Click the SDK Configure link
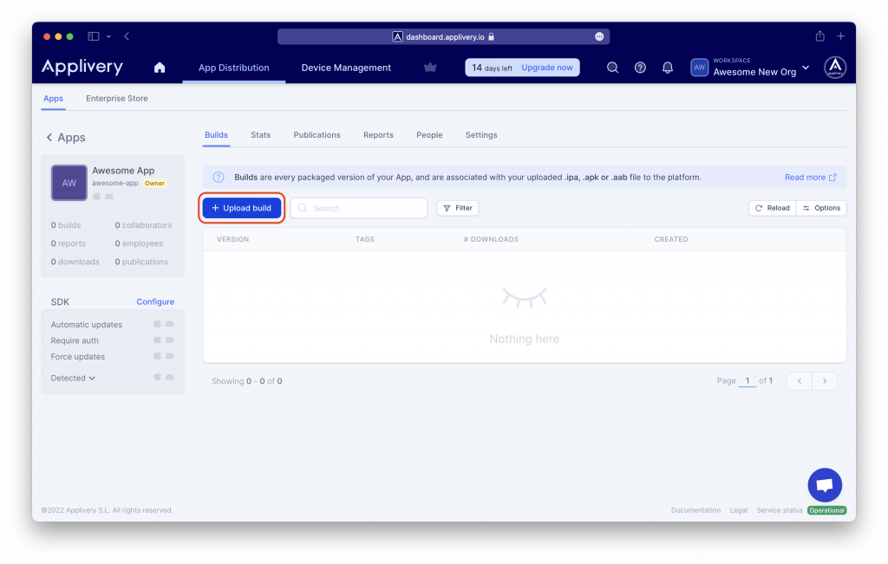The width and height of the screenshot is (888, 564). (155, 302)
